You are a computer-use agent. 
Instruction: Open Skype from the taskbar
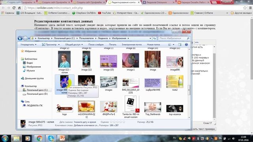coord(51,138)
